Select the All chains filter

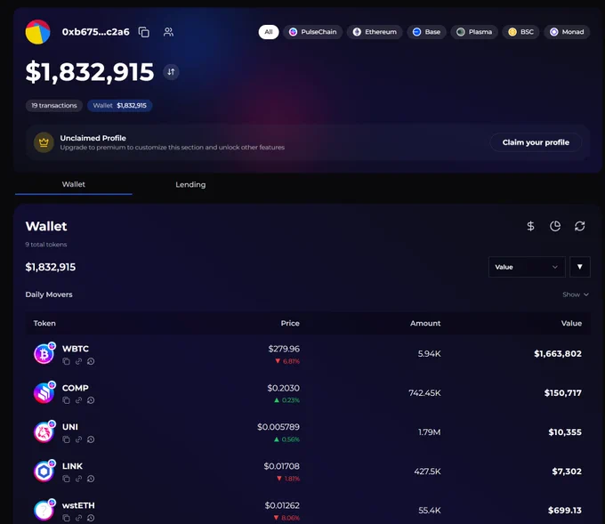point(269,32)
